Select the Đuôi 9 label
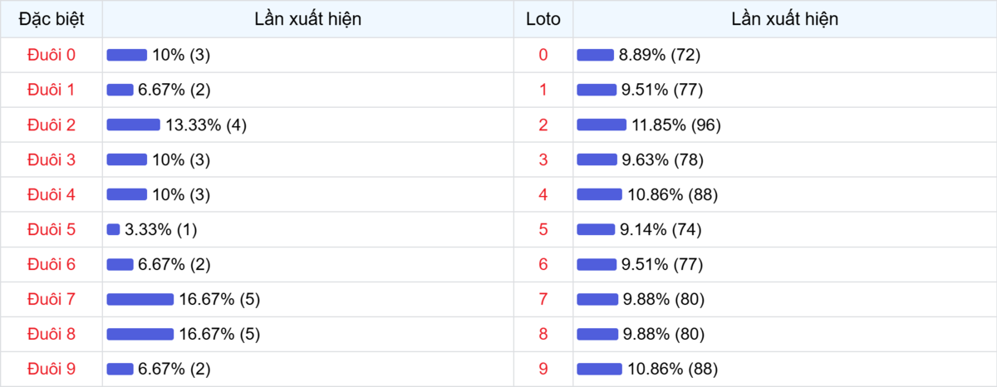997x387 pixels. coord(52,369)
